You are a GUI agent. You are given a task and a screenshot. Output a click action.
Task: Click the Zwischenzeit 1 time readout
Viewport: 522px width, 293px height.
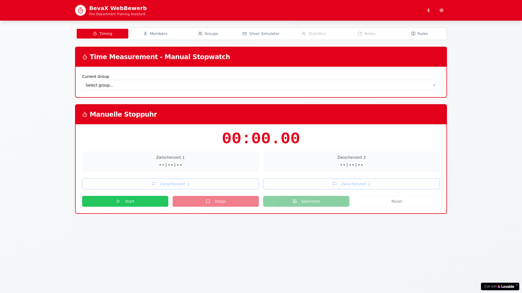(x=170, y=165)
